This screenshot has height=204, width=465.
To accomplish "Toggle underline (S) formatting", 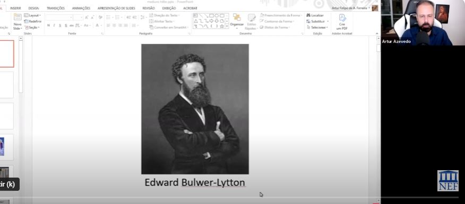I will point(60,25).
